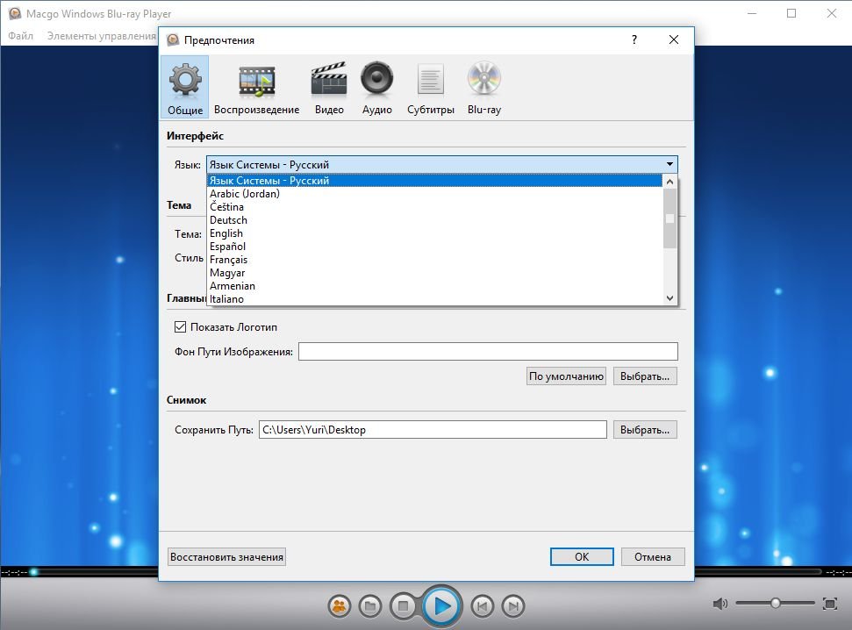Open the Видео clapperboard tab
Image resolution: width=852 pixels, height=630 pixels.
tap(329, 87)
